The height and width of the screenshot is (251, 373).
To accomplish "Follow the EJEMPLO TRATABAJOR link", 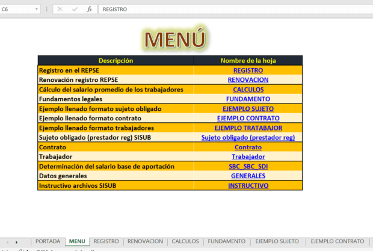I will click(x=248, y=128).
